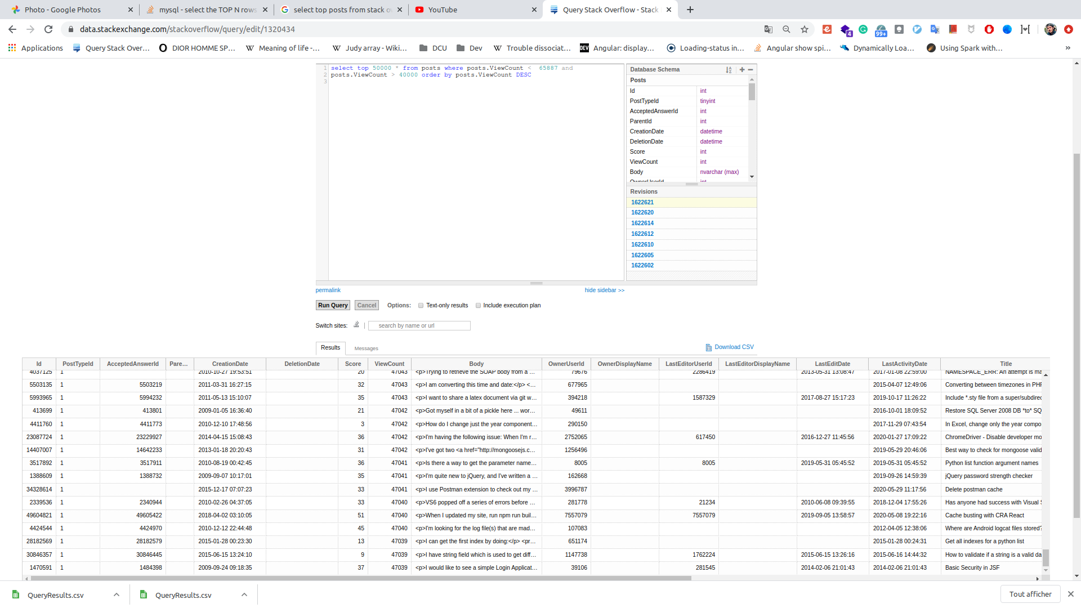
Task: Click the hide sidebar link
Action: (604, 290)
